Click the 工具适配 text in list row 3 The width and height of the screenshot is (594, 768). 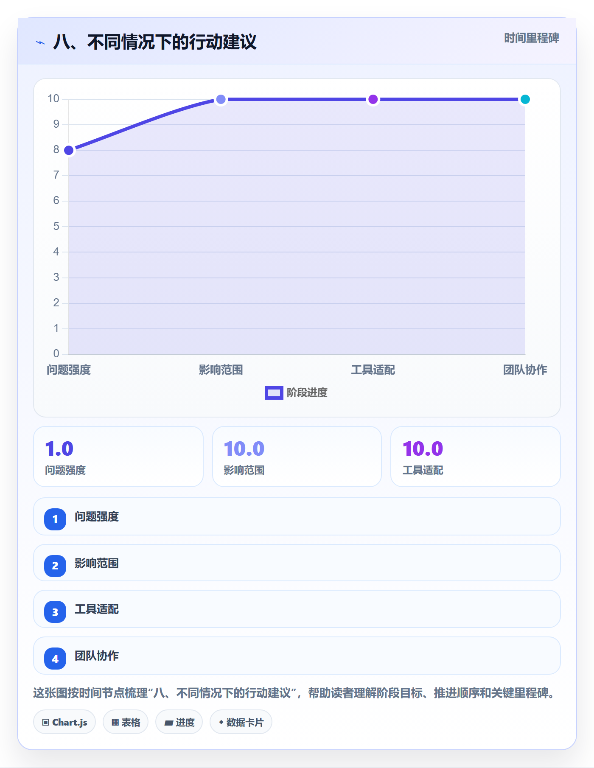97,609
